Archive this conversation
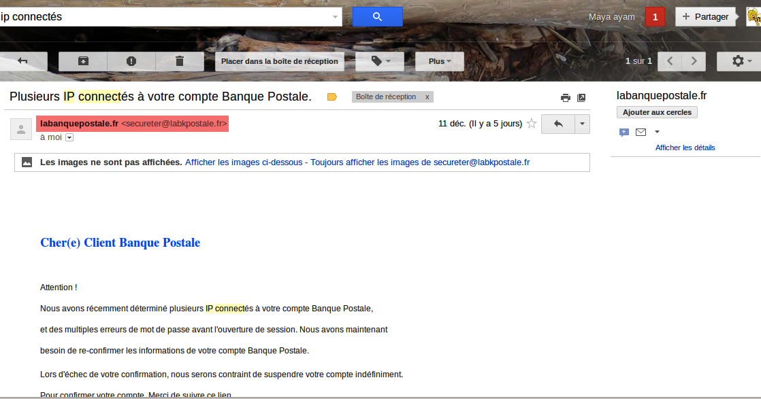The image size is (761, 399). click(x=83, y=61)
